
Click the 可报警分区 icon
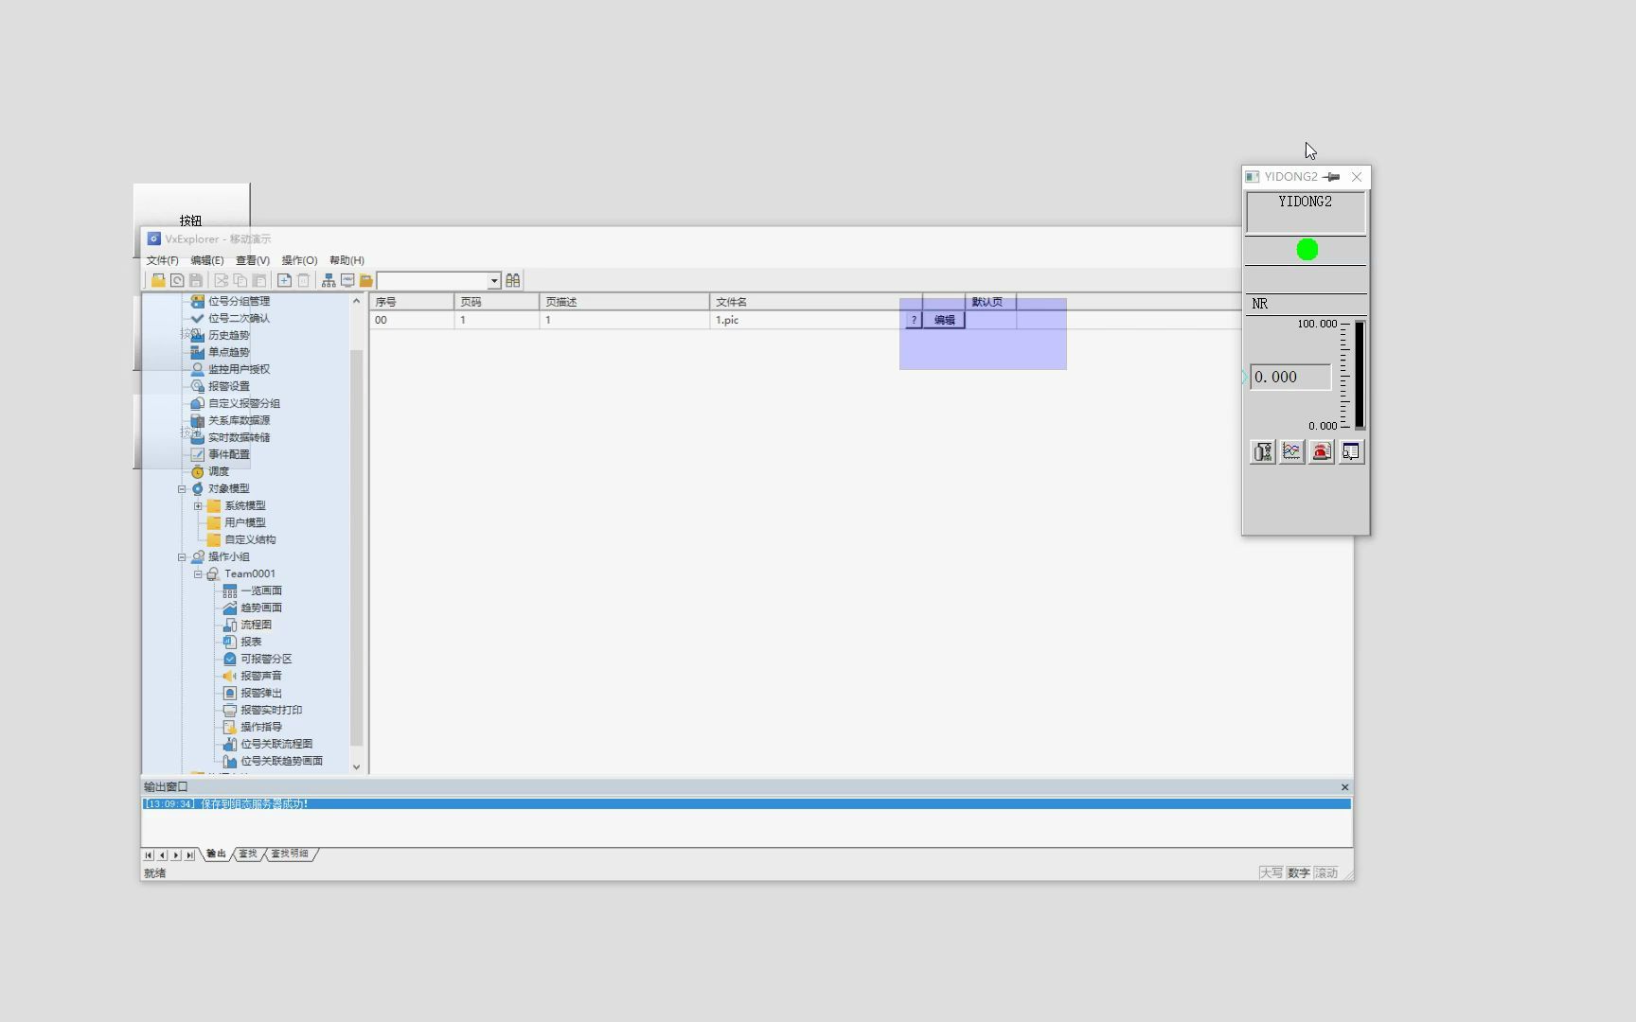coord(229,659)
